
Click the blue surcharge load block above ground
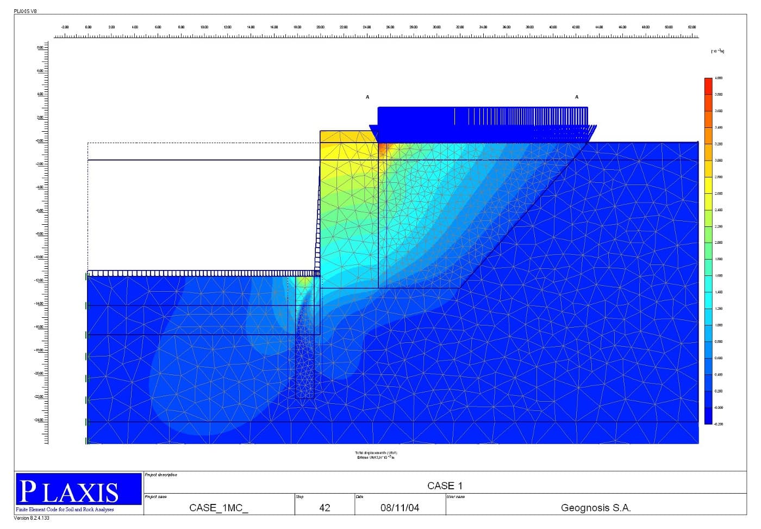[483, 124]
